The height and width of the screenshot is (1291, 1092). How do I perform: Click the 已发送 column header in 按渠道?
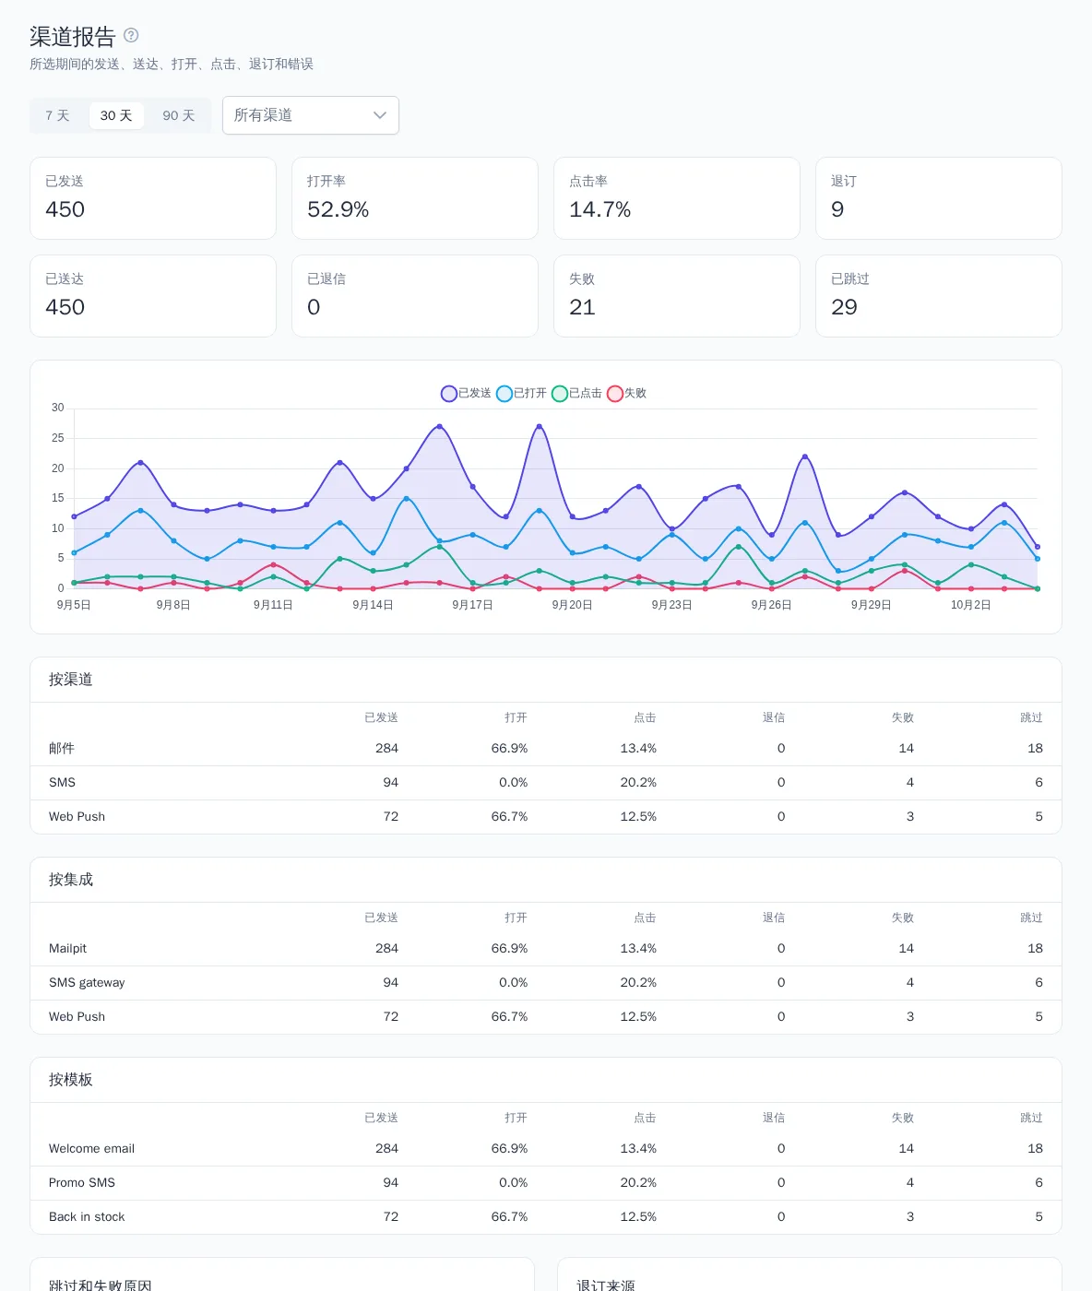[381, 717]
